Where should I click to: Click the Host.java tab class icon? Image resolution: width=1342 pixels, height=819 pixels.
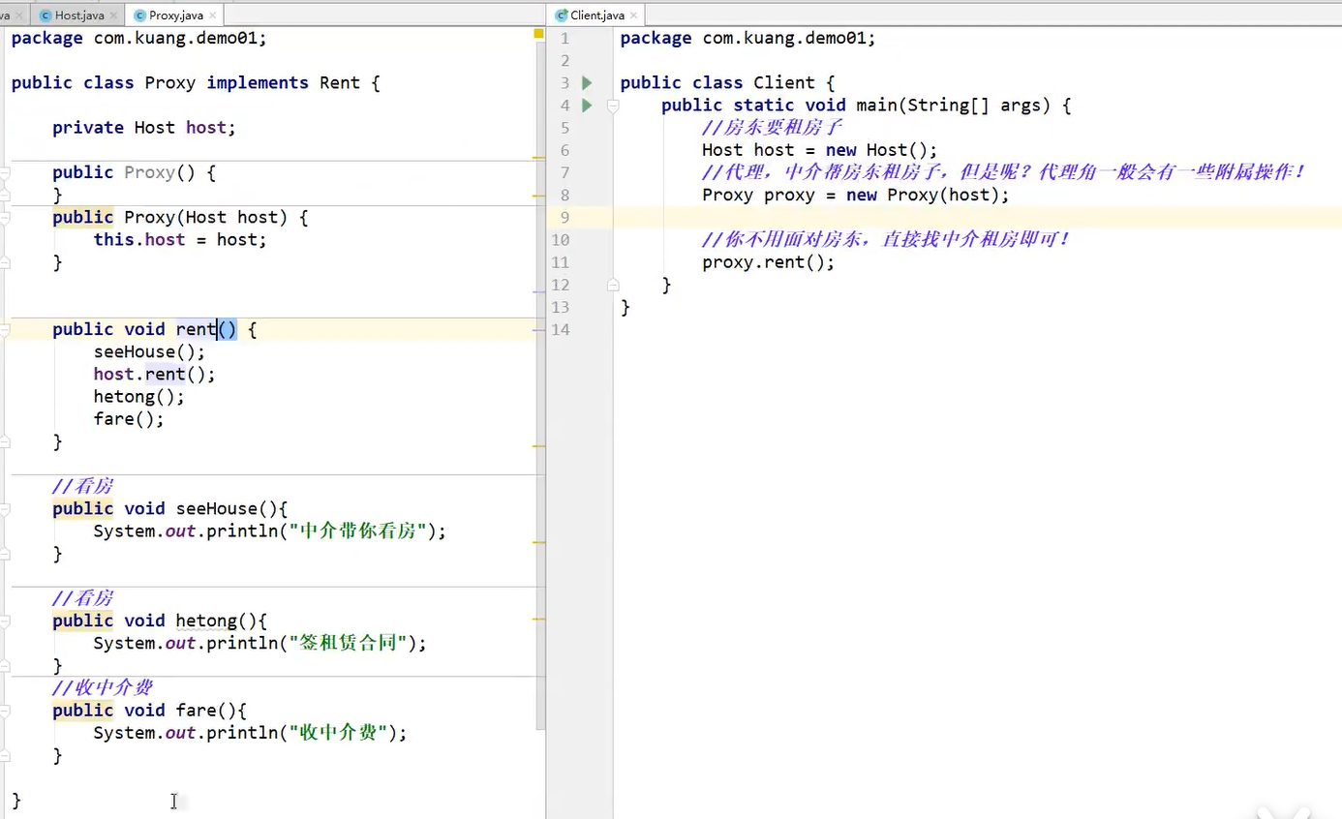(x=45, y=15)
